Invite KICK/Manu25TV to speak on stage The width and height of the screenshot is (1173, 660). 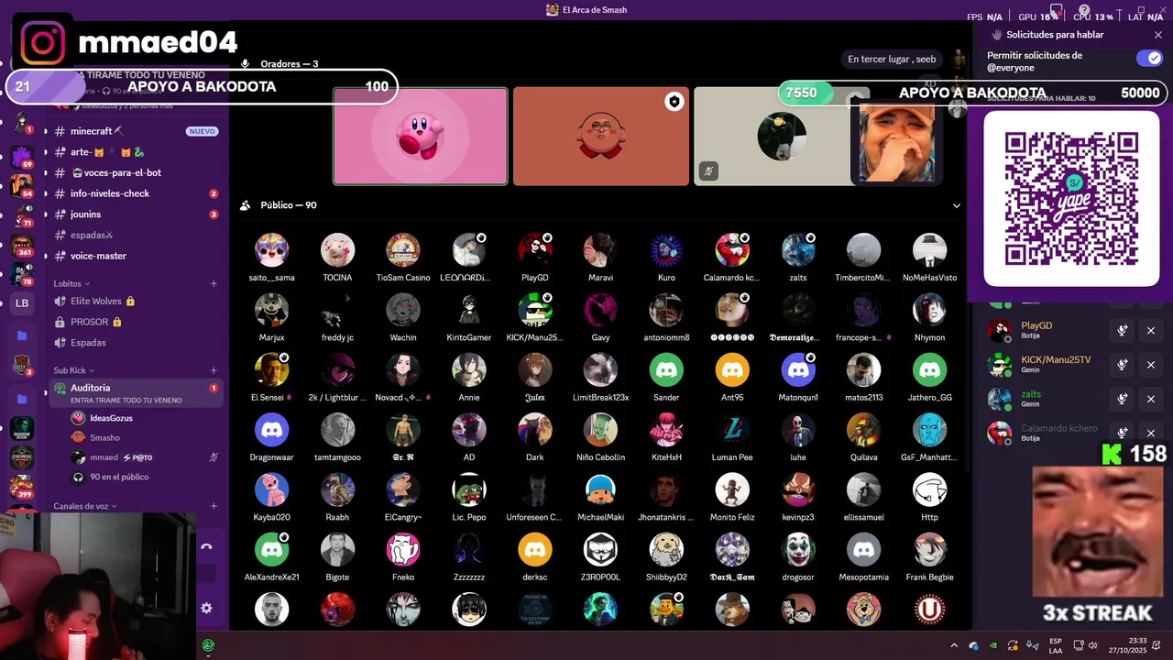(x=1122, y=365)
